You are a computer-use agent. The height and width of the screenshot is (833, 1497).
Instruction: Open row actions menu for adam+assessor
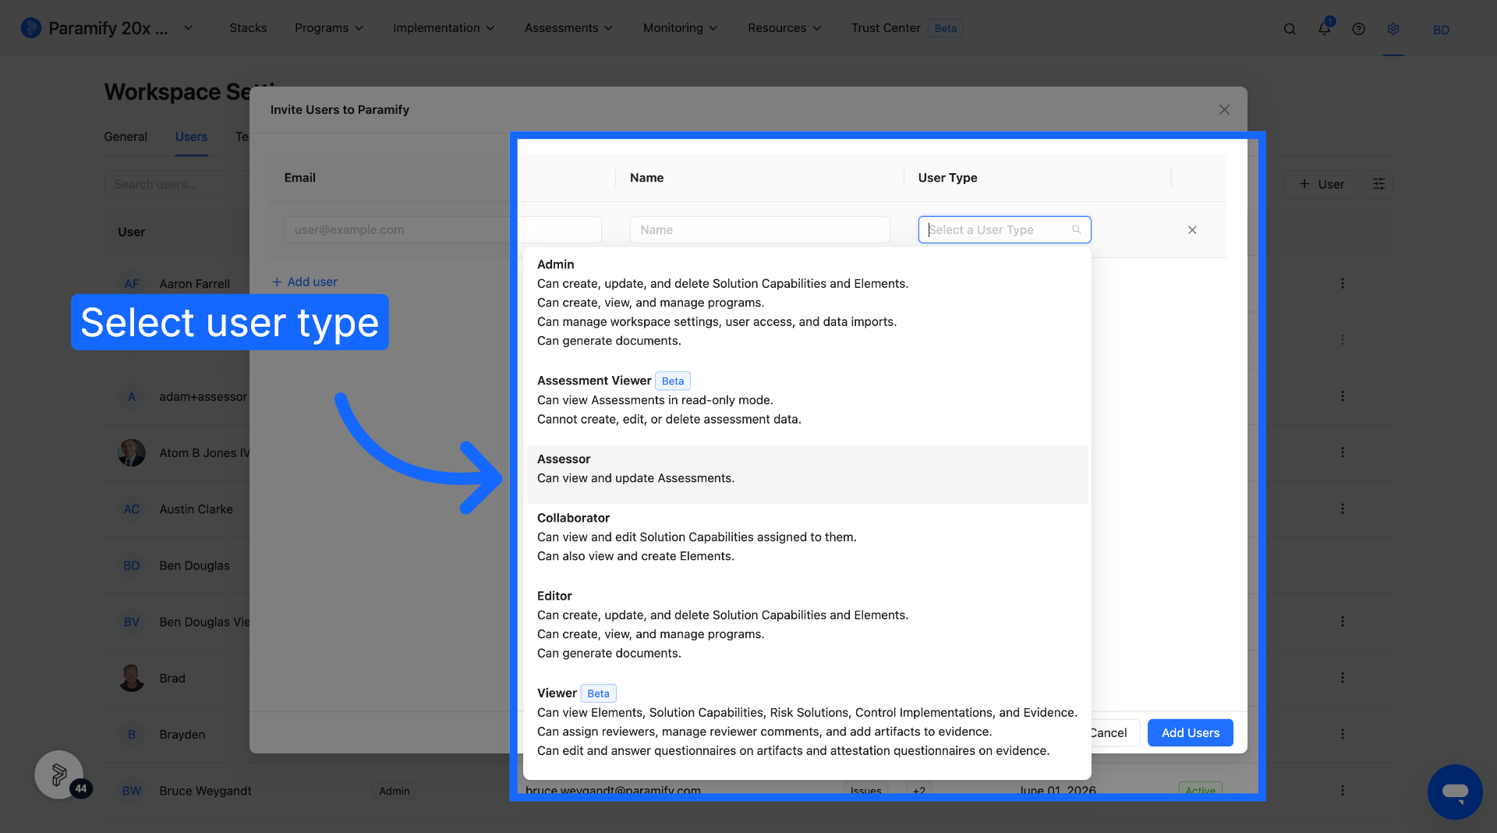(x=1343, y=396)
